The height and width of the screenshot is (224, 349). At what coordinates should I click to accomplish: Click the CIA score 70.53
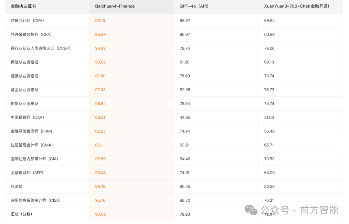269,159
